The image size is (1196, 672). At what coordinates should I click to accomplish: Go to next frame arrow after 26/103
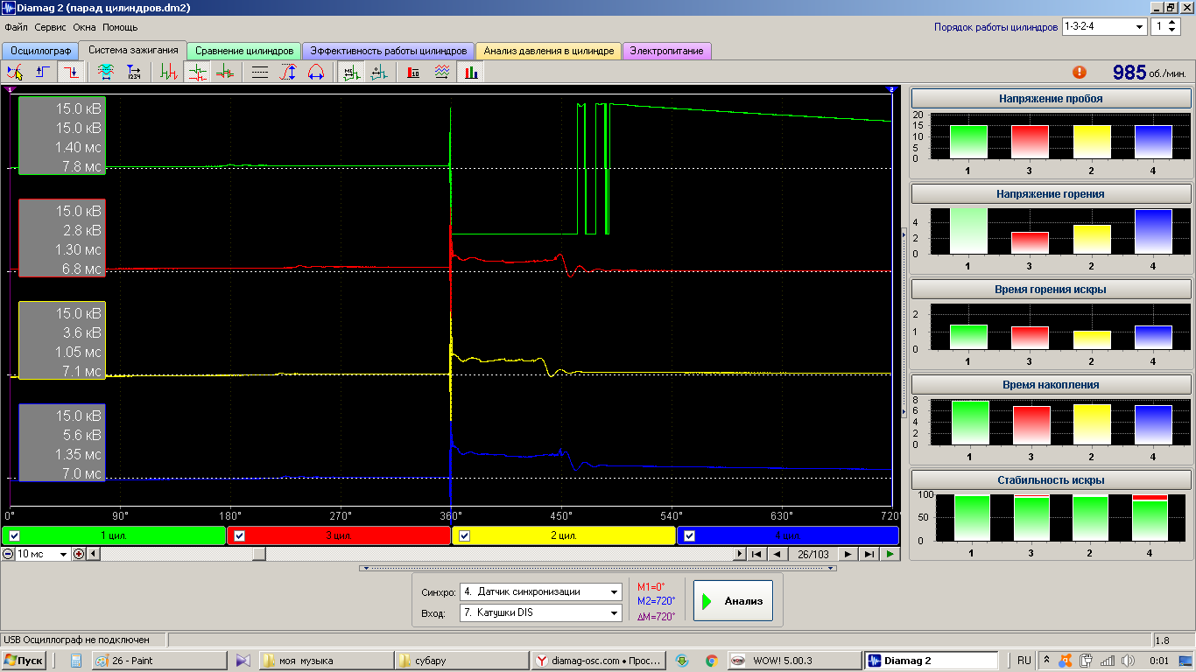pyautogui.click(x=848, y=554)
